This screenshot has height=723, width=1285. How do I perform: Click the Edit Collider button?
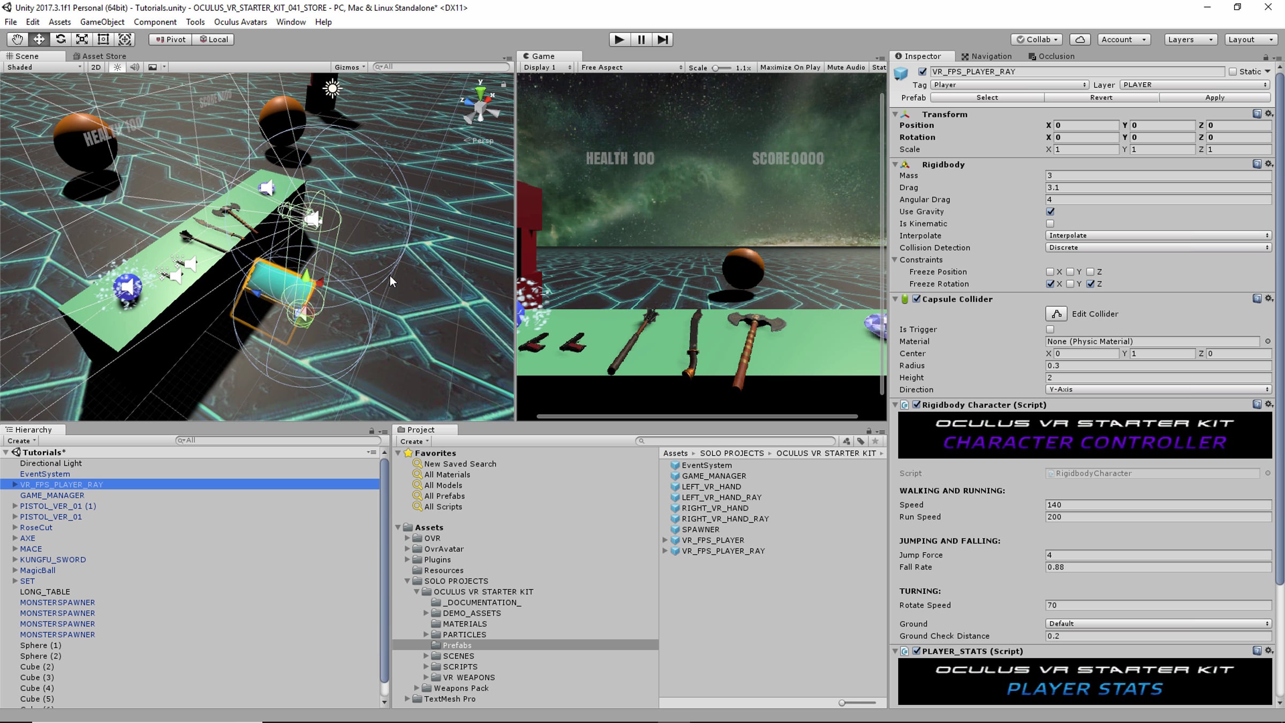coord(1056,314)
